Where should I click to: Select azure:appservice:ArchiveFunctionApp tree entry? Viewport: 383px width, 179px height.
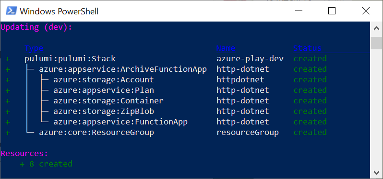[x=123, y=69]
